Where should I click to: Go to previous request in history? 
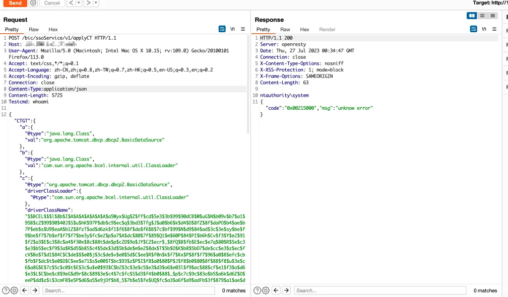pyautogui.click(x=71, y=3)
